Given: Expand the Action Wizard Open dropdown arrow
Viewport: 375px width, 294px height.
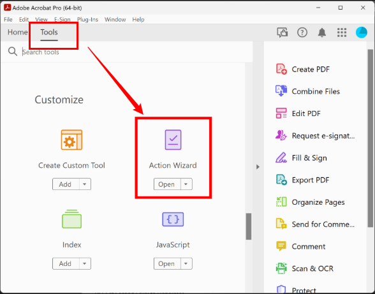Looking at the screenshot, I should click(186, 184).
